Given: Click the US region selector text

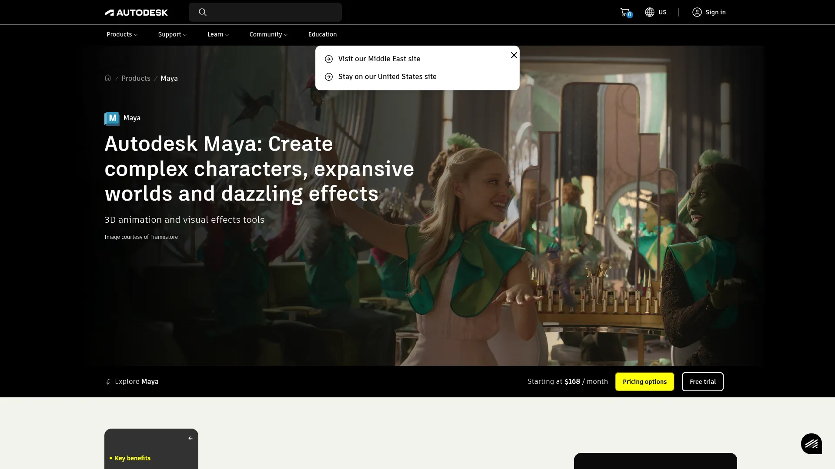Looking at the screenshot, I should click(662, 12).
